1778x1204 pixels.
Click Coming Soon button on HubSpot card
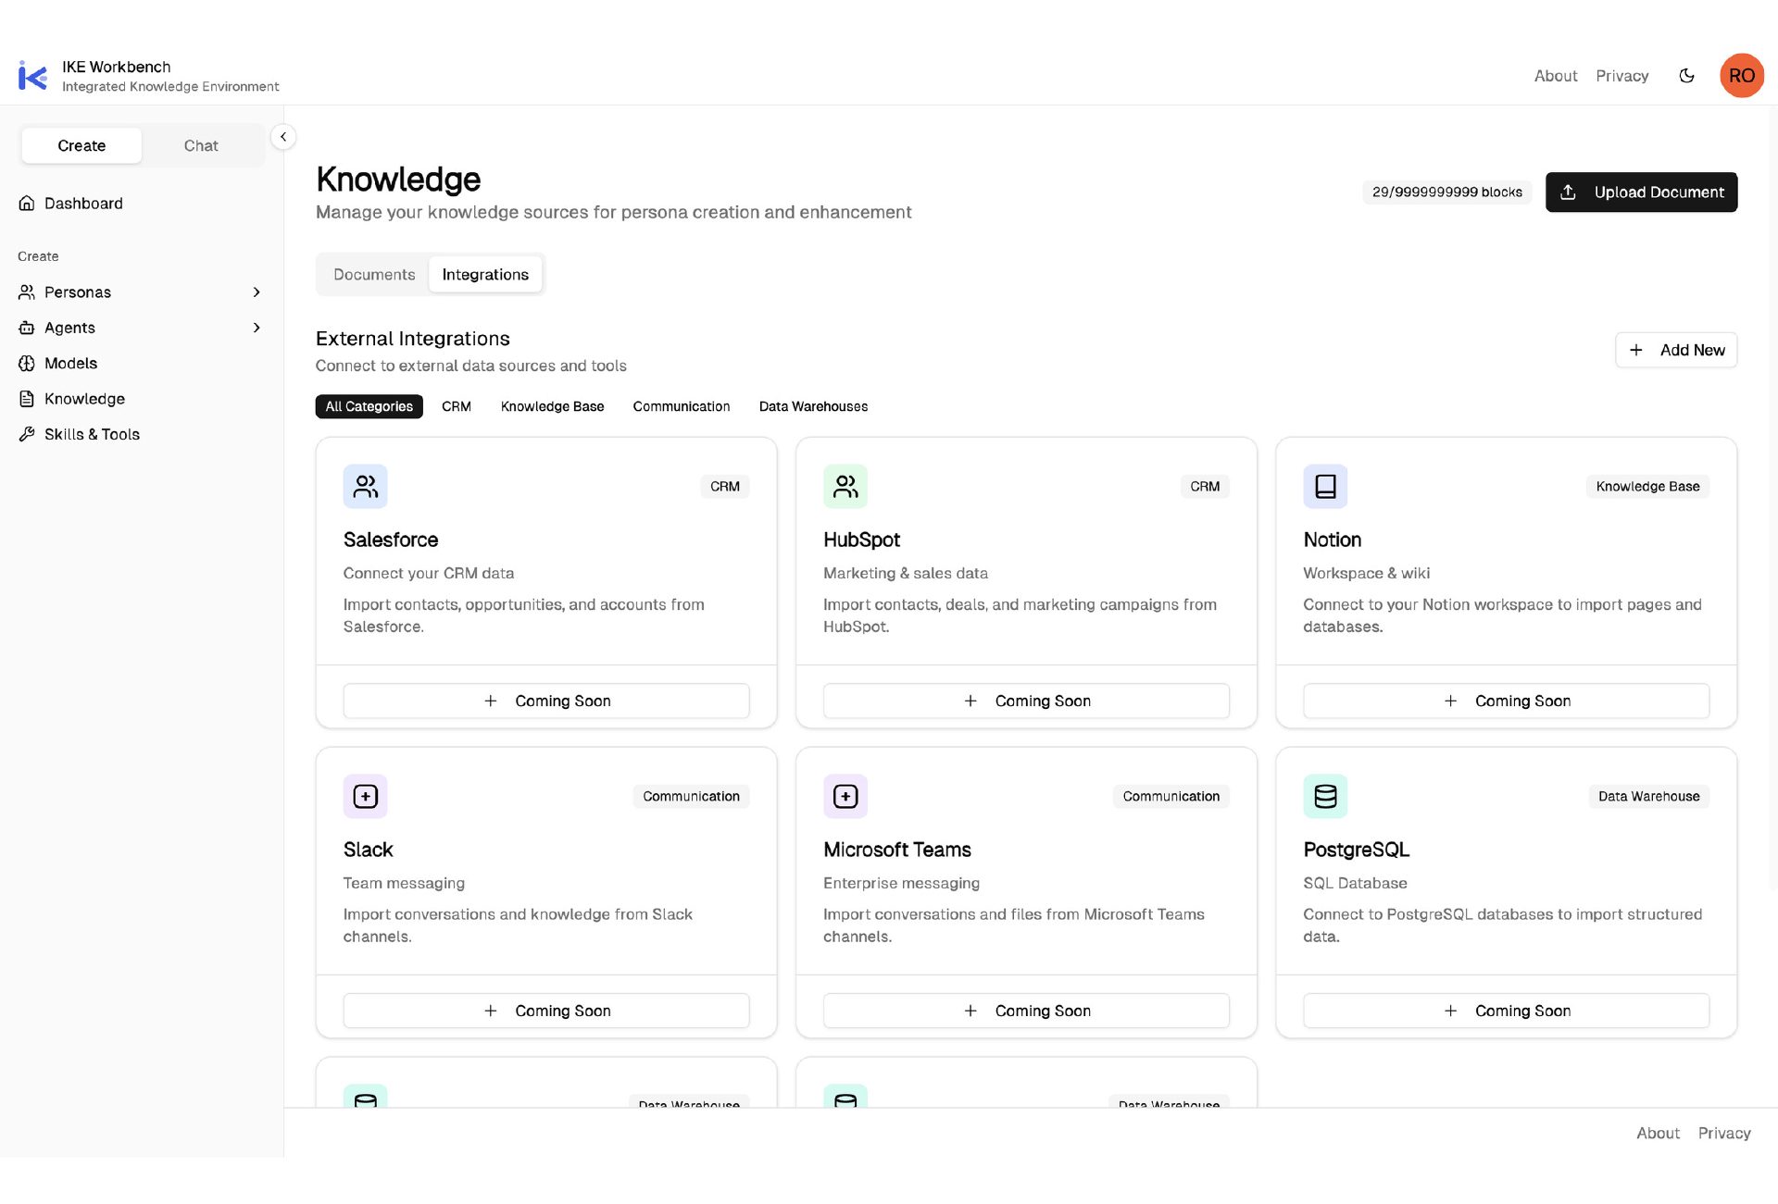coord(1026,701)
